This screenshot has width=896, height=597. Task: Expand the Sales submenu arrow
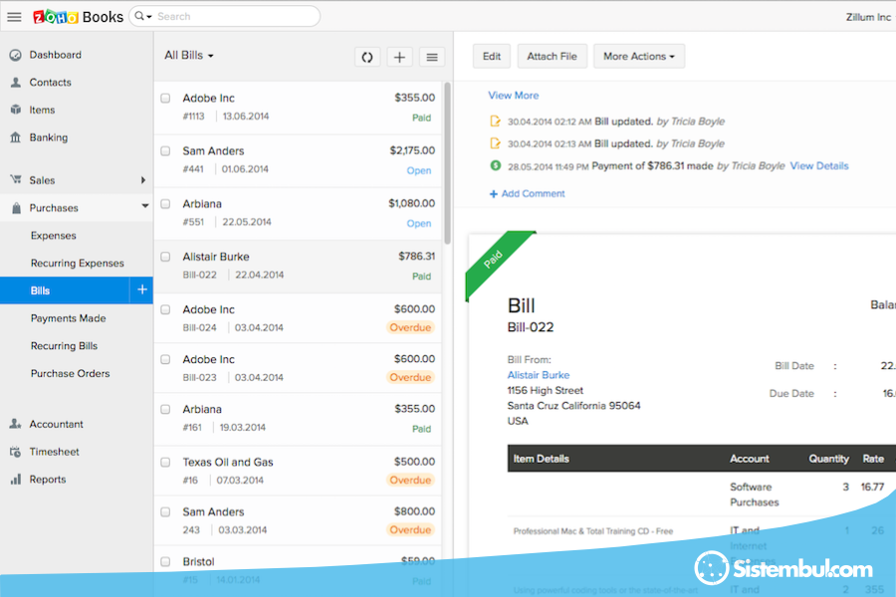coord(142,180)
